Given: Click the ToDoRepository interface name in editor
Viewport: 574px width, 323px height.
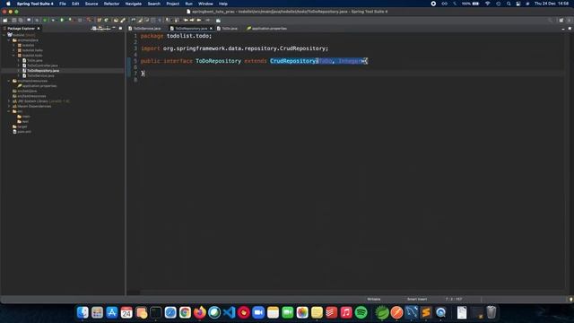Looking at the screenshot, I should click(x=218, y=61).
